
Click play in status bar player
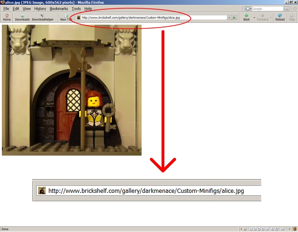click(255, 229)
